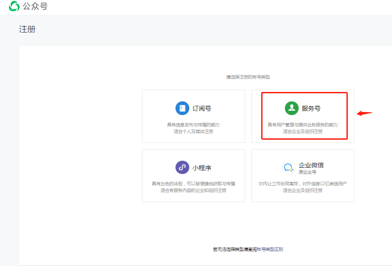This screenshot has height=266, width=392.
Task: Click the 企业微信 chat bubble icon
Action: [x=288, y=168]
